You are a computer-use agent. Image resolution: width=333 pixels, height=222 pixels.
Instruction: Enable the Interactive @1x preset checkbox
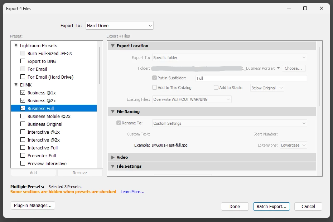click(x=23, y=132)
